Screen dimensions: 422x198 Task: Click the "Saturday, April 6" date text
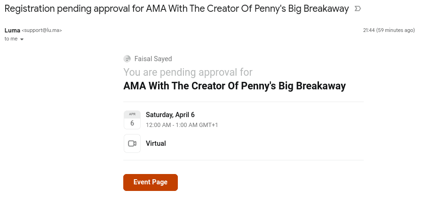click(x=170, y=115)
